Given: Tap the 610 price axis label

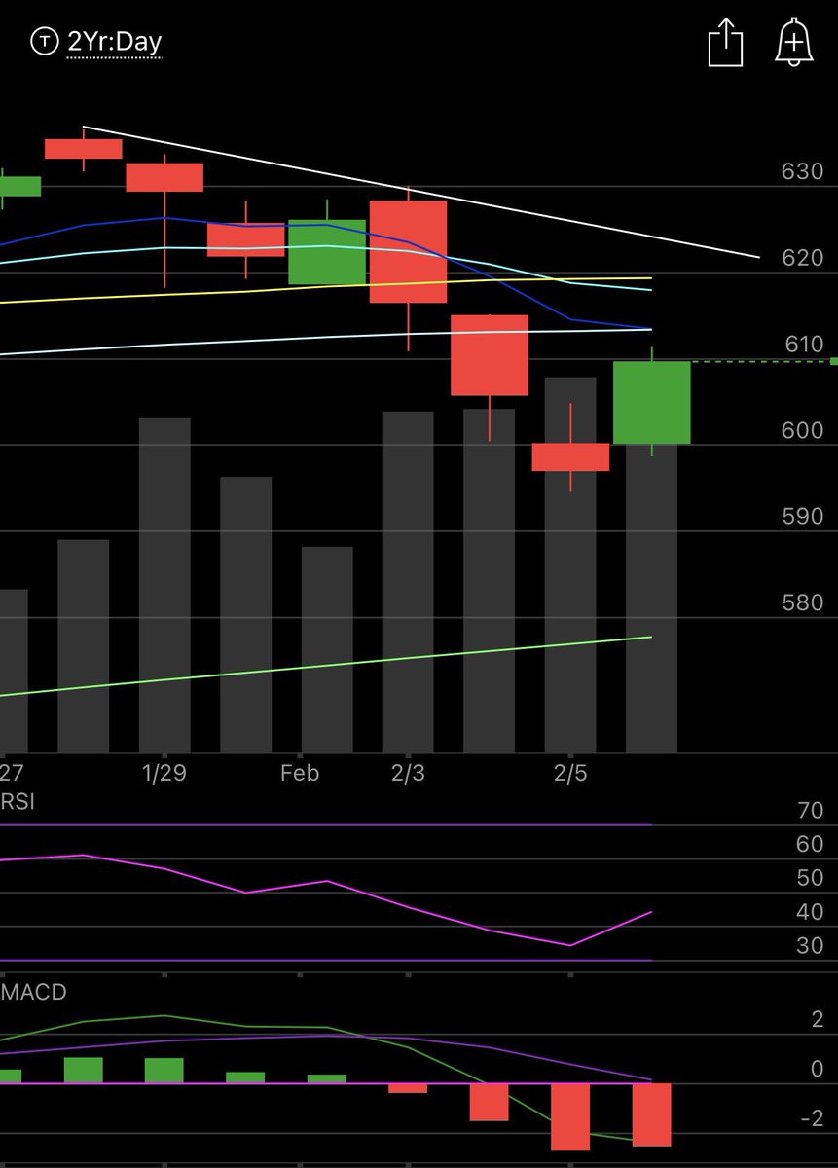Looking at the screenshot, I should pos(803,344).
